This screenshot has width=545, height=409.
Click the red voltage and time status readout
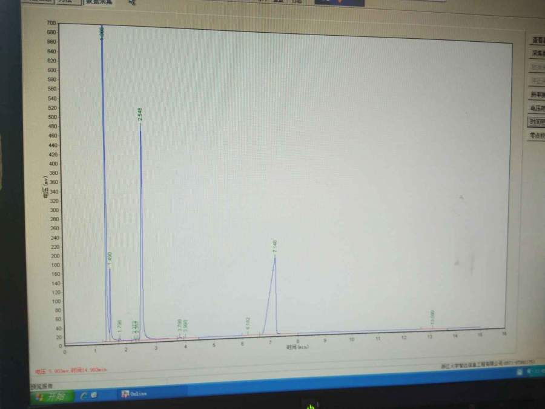click(71, 371)
